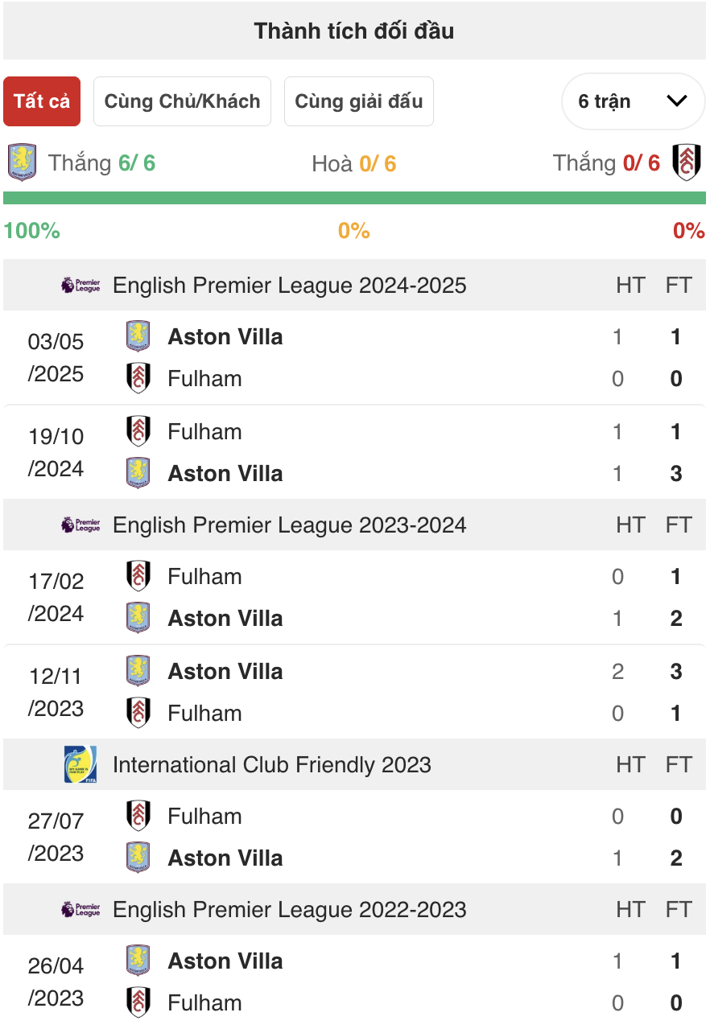Click the International Club Friendly 2023 logo
710x1033 pixels.
click(x=80, y=764)
